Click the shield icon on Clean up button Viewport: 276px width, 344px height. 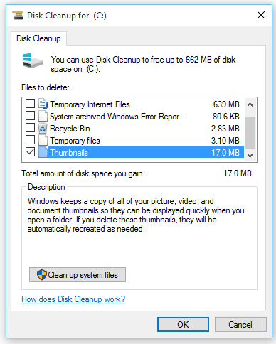[x=42, y=275]
